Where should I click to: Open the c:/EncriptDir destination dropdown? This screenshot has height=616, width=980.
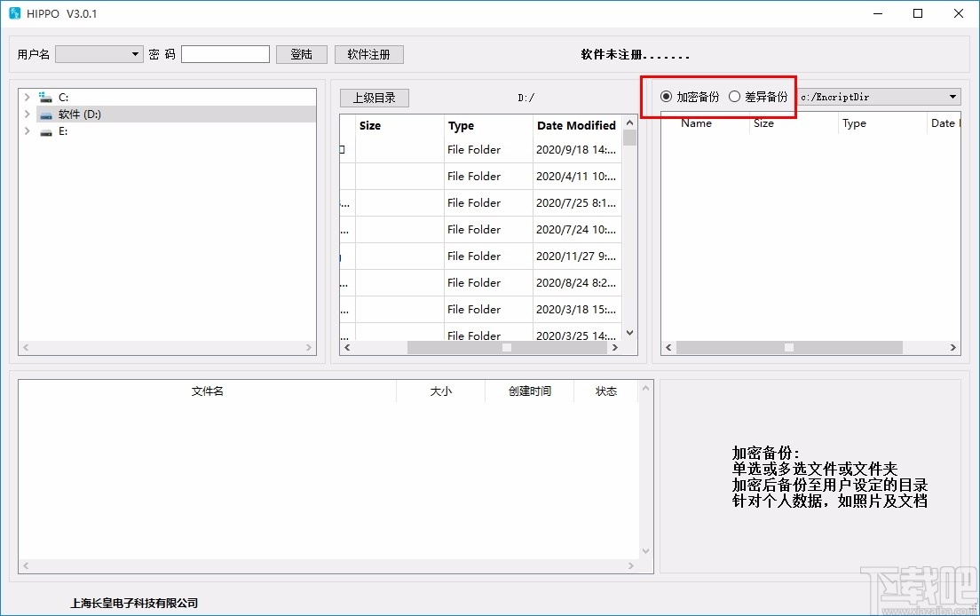(x=952, y=96)
